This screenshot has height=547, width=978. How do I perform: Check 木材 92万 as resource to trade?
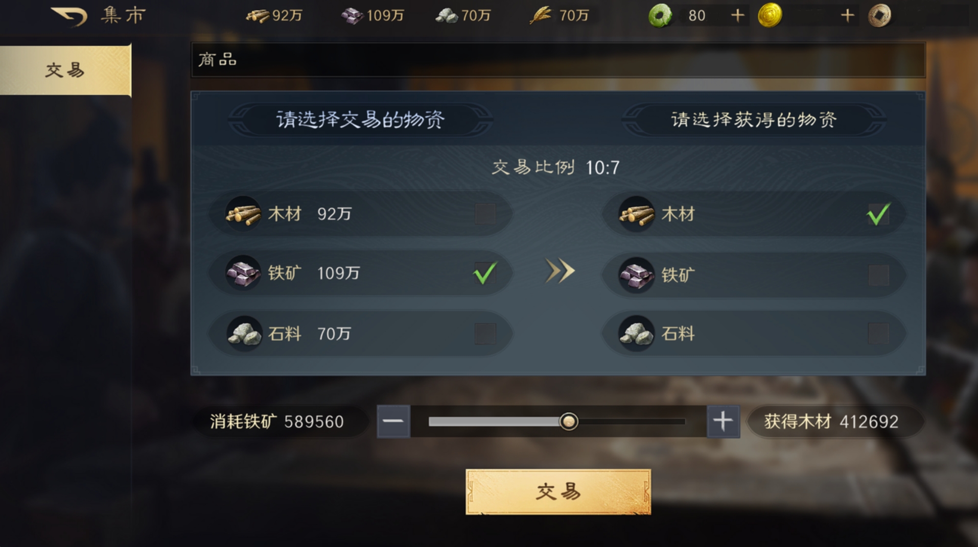click(485, 214)
